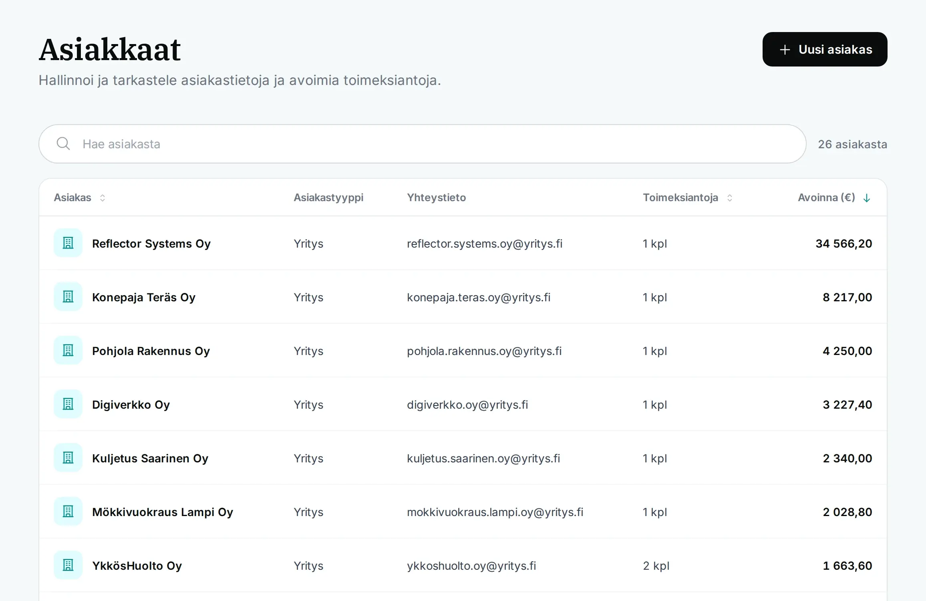Click the amount 3 227,40

pos(847,405)
